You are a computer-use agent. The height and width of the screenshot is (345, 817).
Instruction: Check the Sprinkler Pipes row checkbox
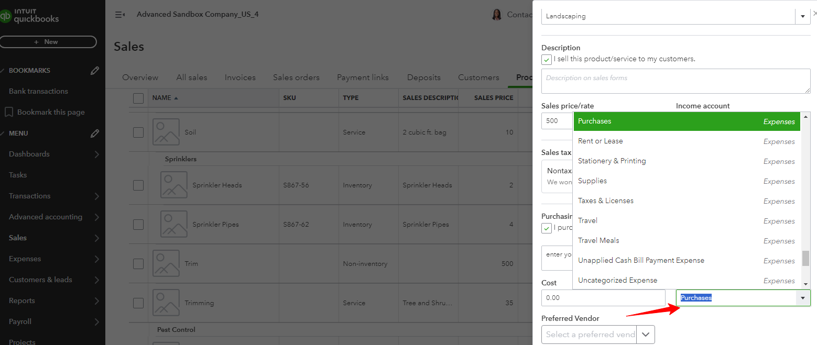(138, 224)
